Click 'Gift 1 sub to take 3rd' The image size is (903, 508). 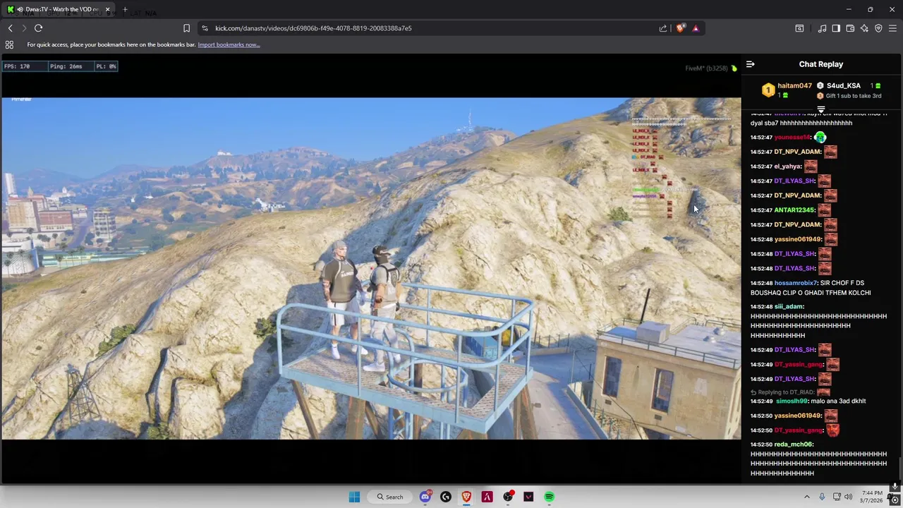click(853, 96)
